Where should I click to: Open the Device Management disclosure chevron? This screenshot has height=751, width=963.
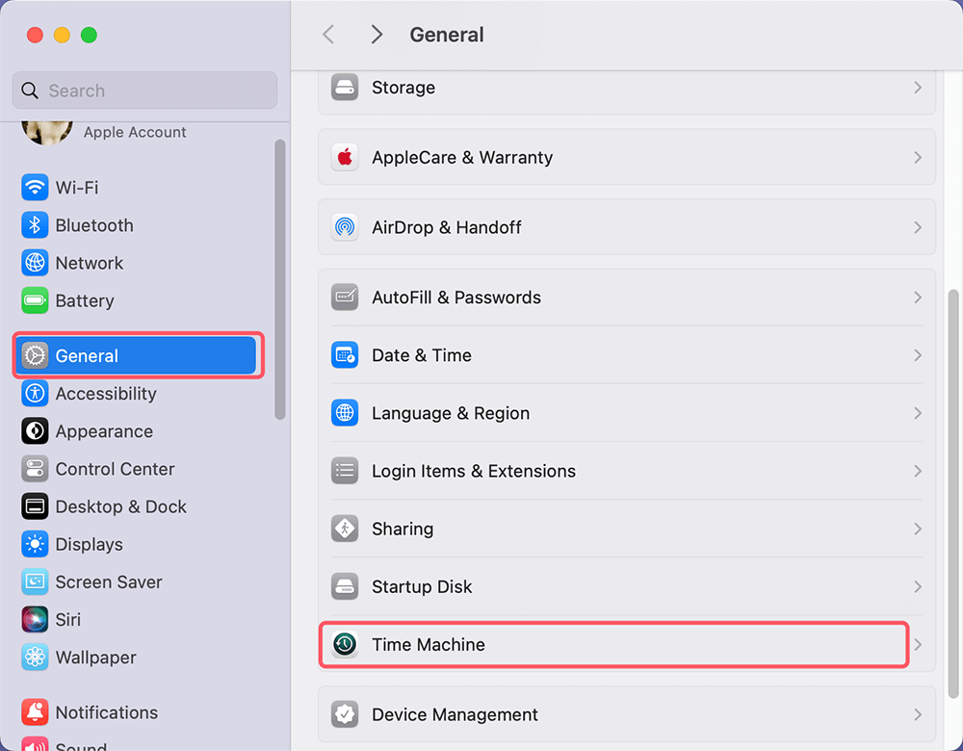918,714
